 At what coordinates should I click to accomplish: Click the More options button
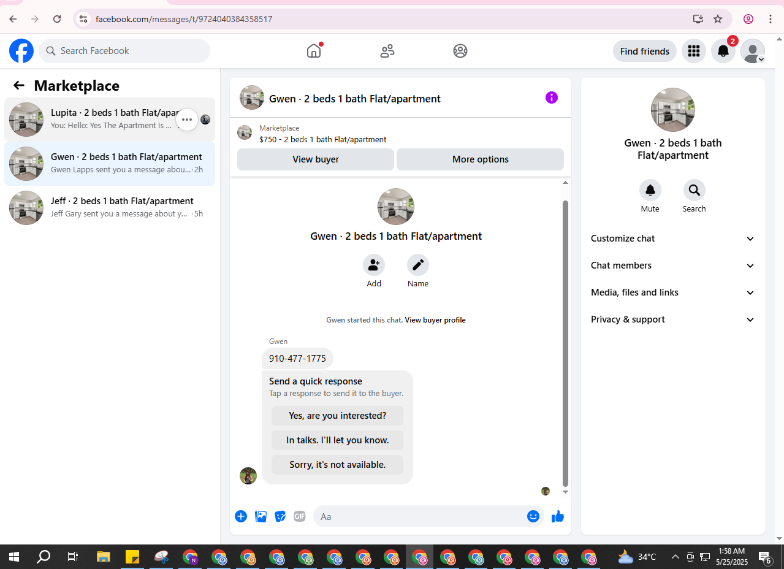pos(480,159)
